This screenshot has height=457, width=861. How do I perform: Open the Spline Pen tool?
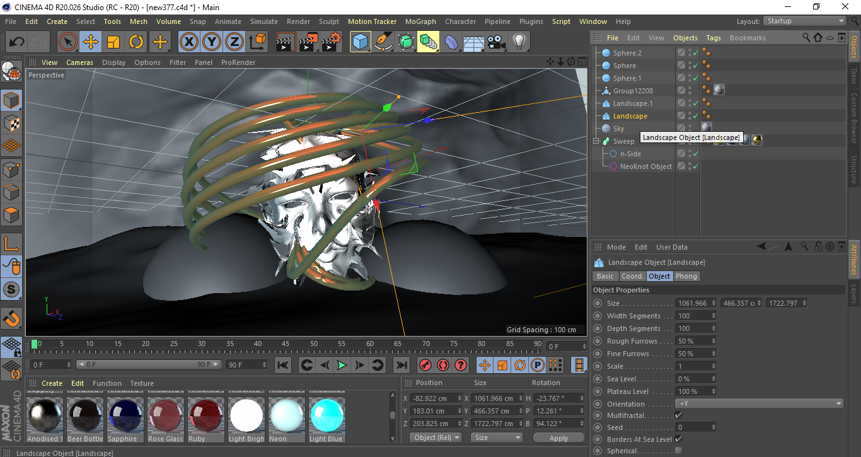pos(383,42)
